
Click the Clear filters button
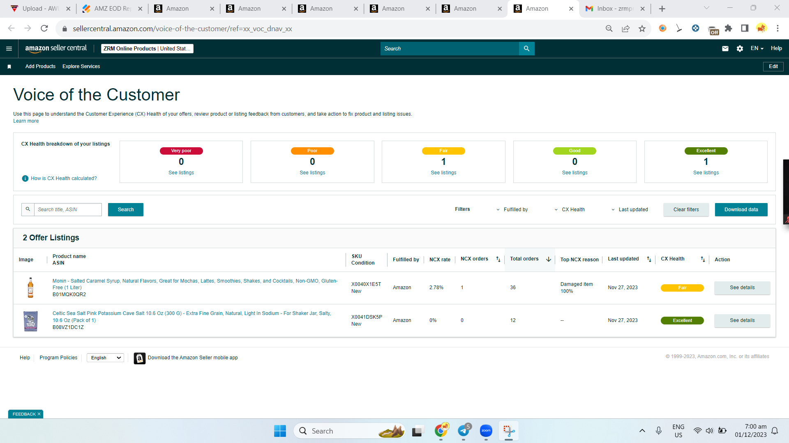click(x=686, y=210)
